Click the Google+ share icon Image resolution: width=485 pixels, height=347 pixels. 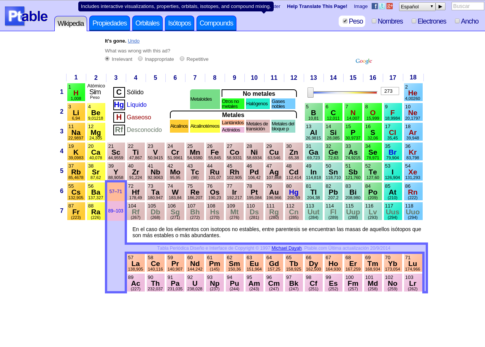tap(389, 6)
